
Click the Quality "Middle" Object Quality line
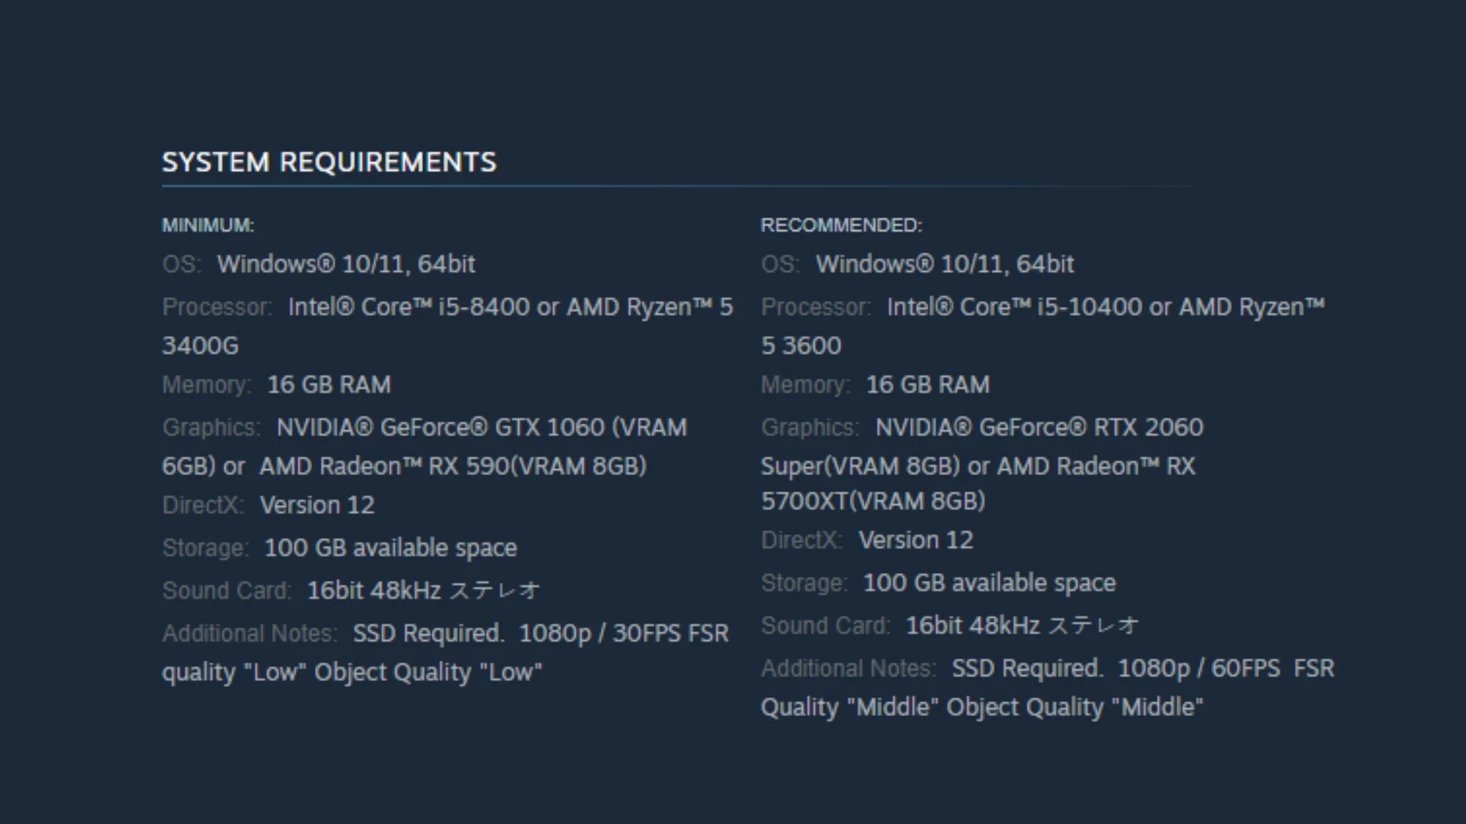[x=982, y=708]
